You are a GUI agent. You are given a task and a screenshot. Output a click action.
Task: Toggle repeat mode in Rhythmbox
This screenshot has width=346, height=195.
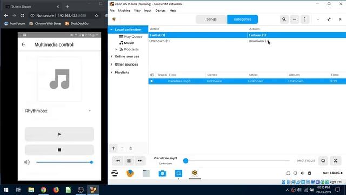(323, 161)
